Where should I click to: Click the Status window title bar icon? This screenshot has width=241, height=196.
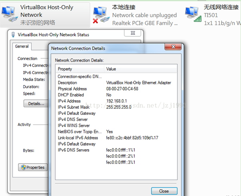click(x=14, y=35)
